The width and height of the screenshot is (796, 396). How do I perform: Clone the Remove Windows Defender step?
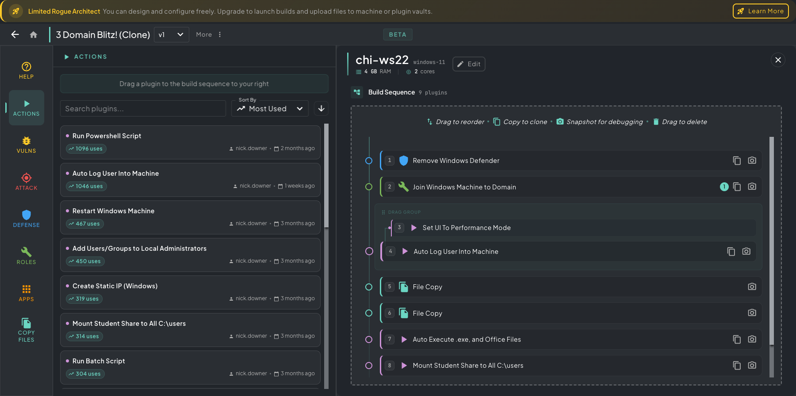(x=737, y=161)
